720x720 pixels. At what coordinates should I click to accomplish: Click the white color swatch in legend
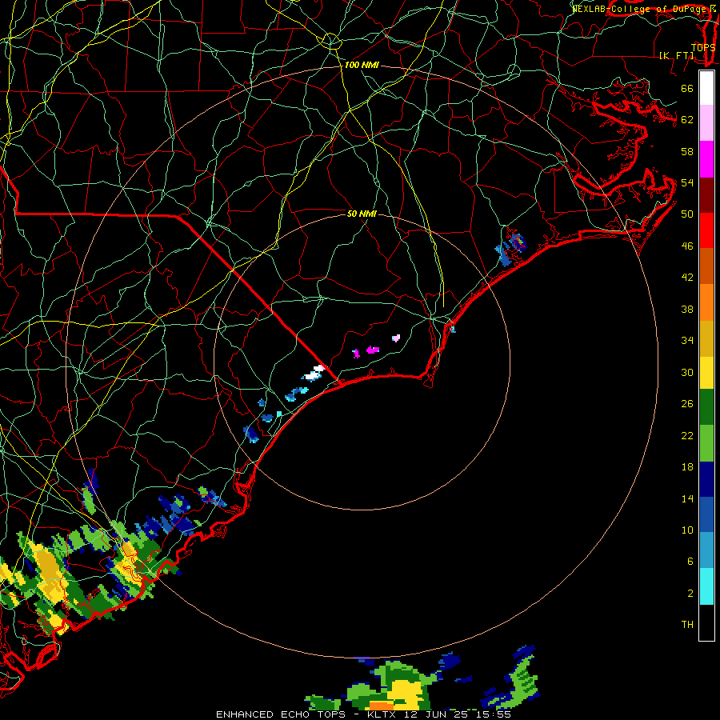click(x=706, y=88)
